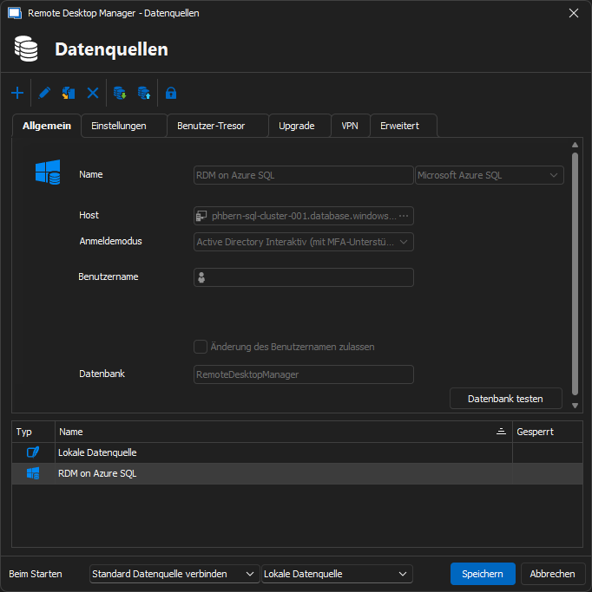The width and height of the screenshot is (592, 592).
Task: Click the edit data source pencil icon
Action: [x=45, y=93]
